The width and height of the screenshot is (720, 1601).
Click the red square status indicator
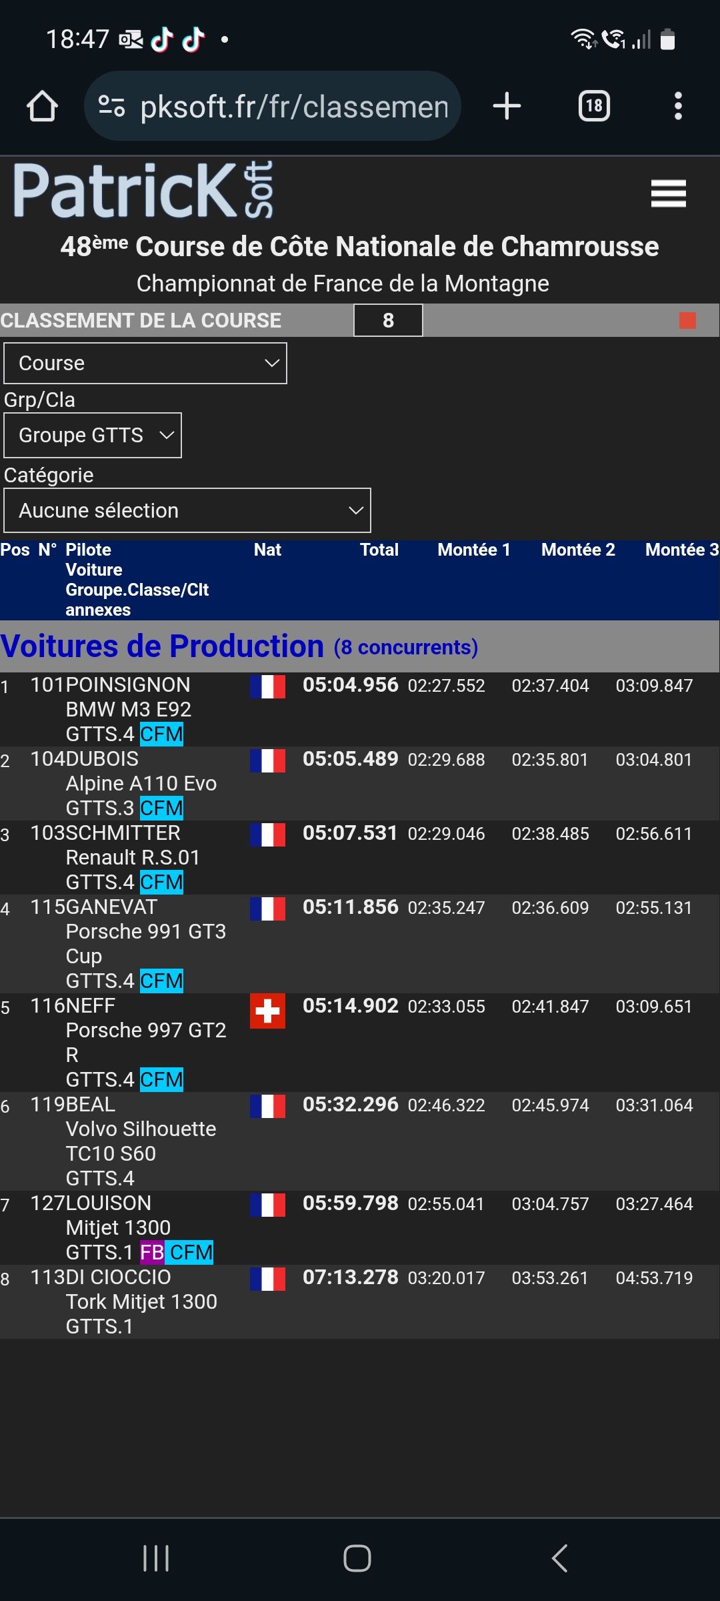point(687,321)
